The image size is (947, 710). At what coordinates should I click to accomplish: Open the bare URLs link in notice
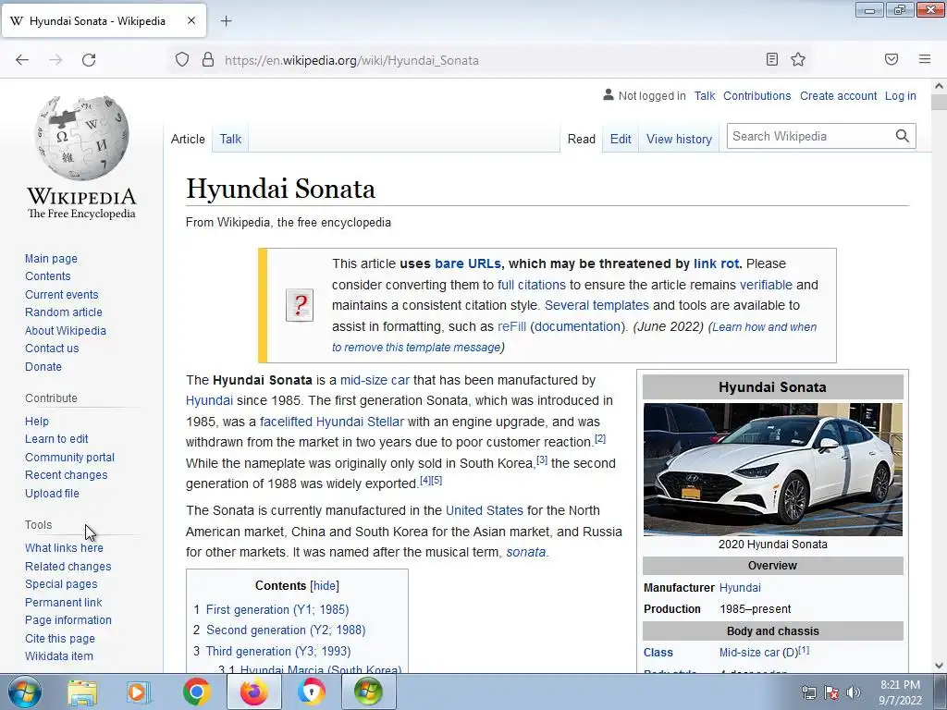click(467, 263)
